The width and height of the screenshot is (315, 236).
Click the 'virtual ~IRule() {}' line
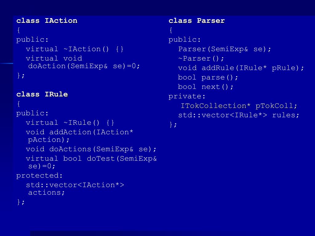coord(70,123)
